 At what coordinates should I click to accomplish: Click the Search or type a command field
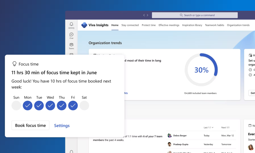coord(195,15)
